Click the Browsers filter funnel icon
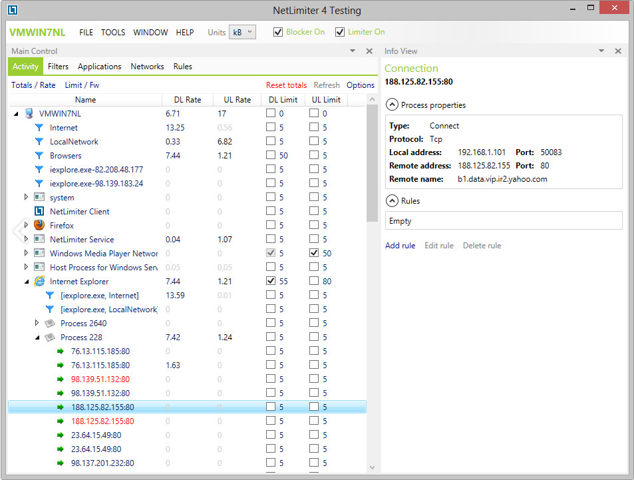The height and width of the screenshot is (480, 634). (x=39, y=155)
